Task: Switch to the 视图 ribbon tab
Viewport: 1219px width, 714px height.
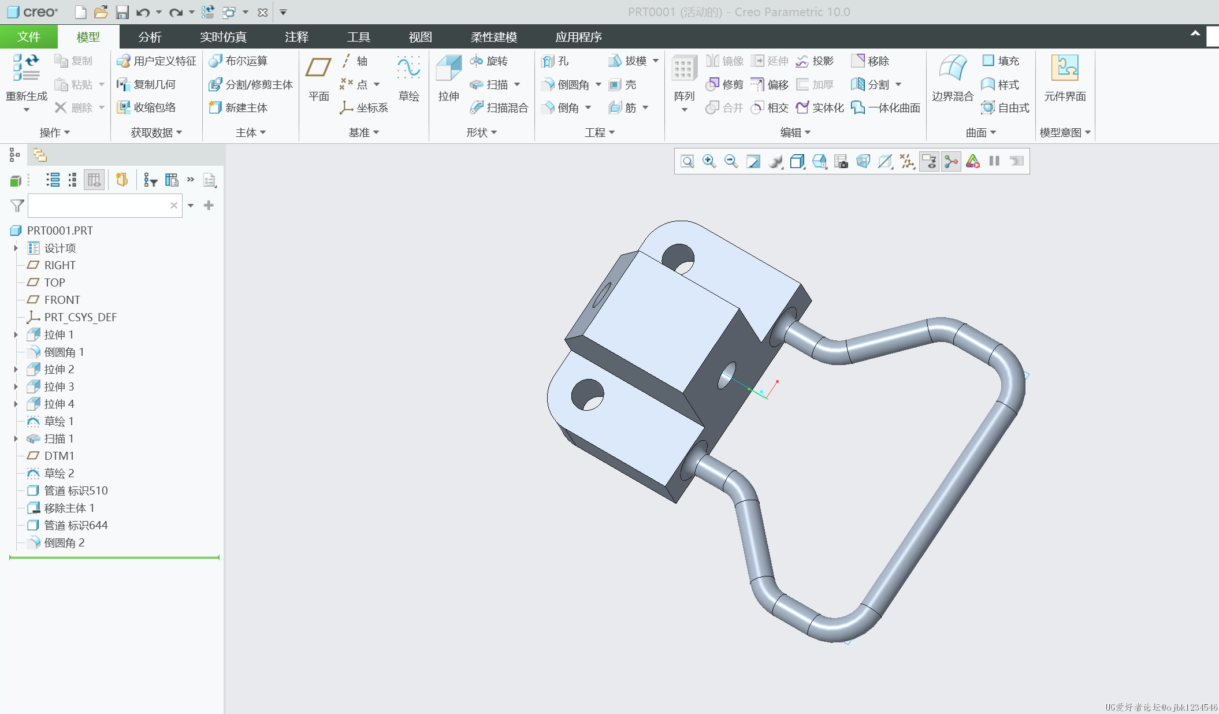Action: (420, 37)
